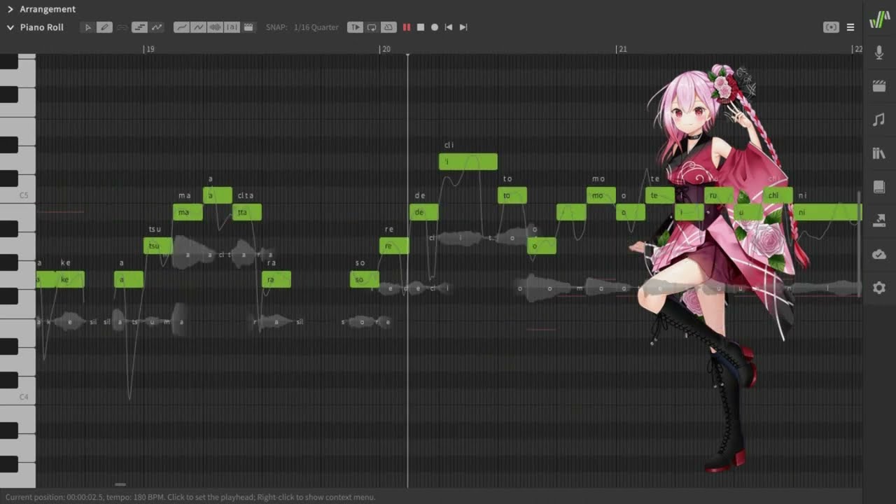Toggle pitch editing mode icon

tap(157, 27)
